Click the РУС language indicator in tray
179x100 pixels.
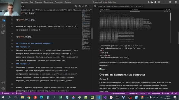coord(161,97)
